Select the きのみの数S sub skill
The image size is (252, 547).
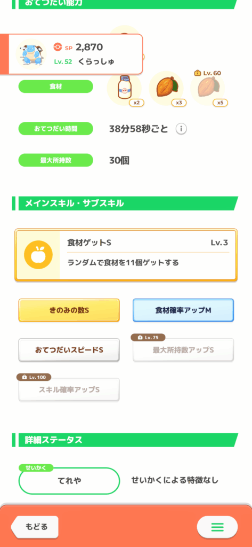click(69, 310)
